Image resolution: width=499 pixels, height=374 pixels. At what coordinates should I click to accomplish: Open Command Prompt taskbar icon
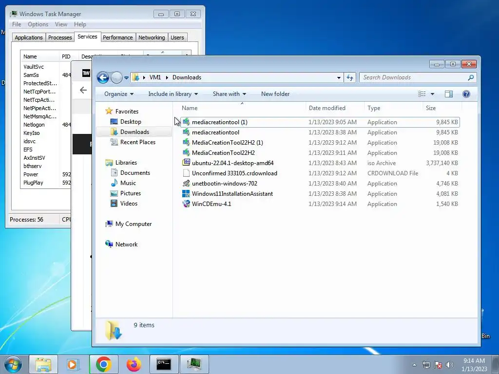(x=164, y=364)
